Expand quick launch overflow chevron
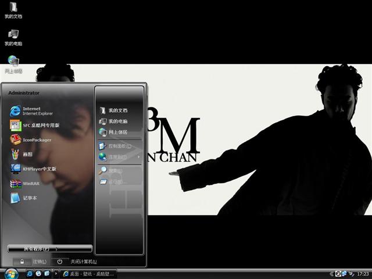The image size is (372, 279). pos(56,274)
